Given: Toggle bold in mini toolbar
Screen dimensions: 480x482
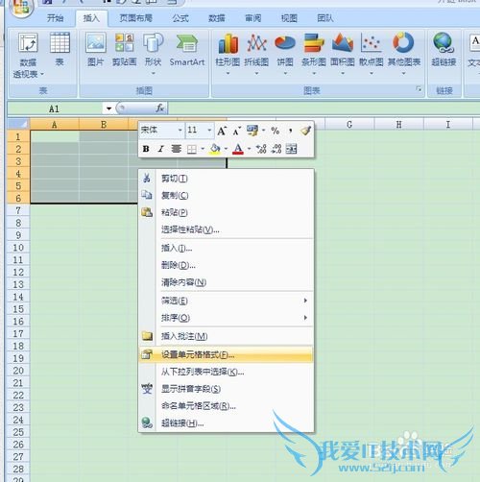Looking at the screenshot, I should tap(146, 149).
